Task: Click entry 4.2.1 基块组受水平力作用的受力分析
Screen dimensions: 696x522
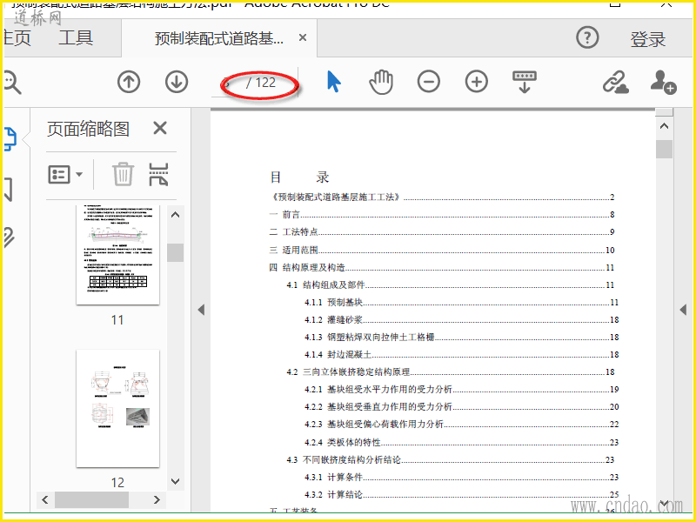Action: point(461,389)
